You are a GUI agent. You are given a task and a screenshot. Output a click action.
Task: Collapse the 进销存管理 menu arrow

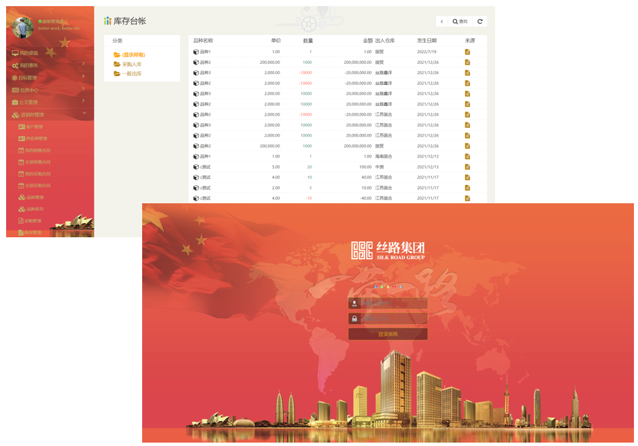(84, 113)
